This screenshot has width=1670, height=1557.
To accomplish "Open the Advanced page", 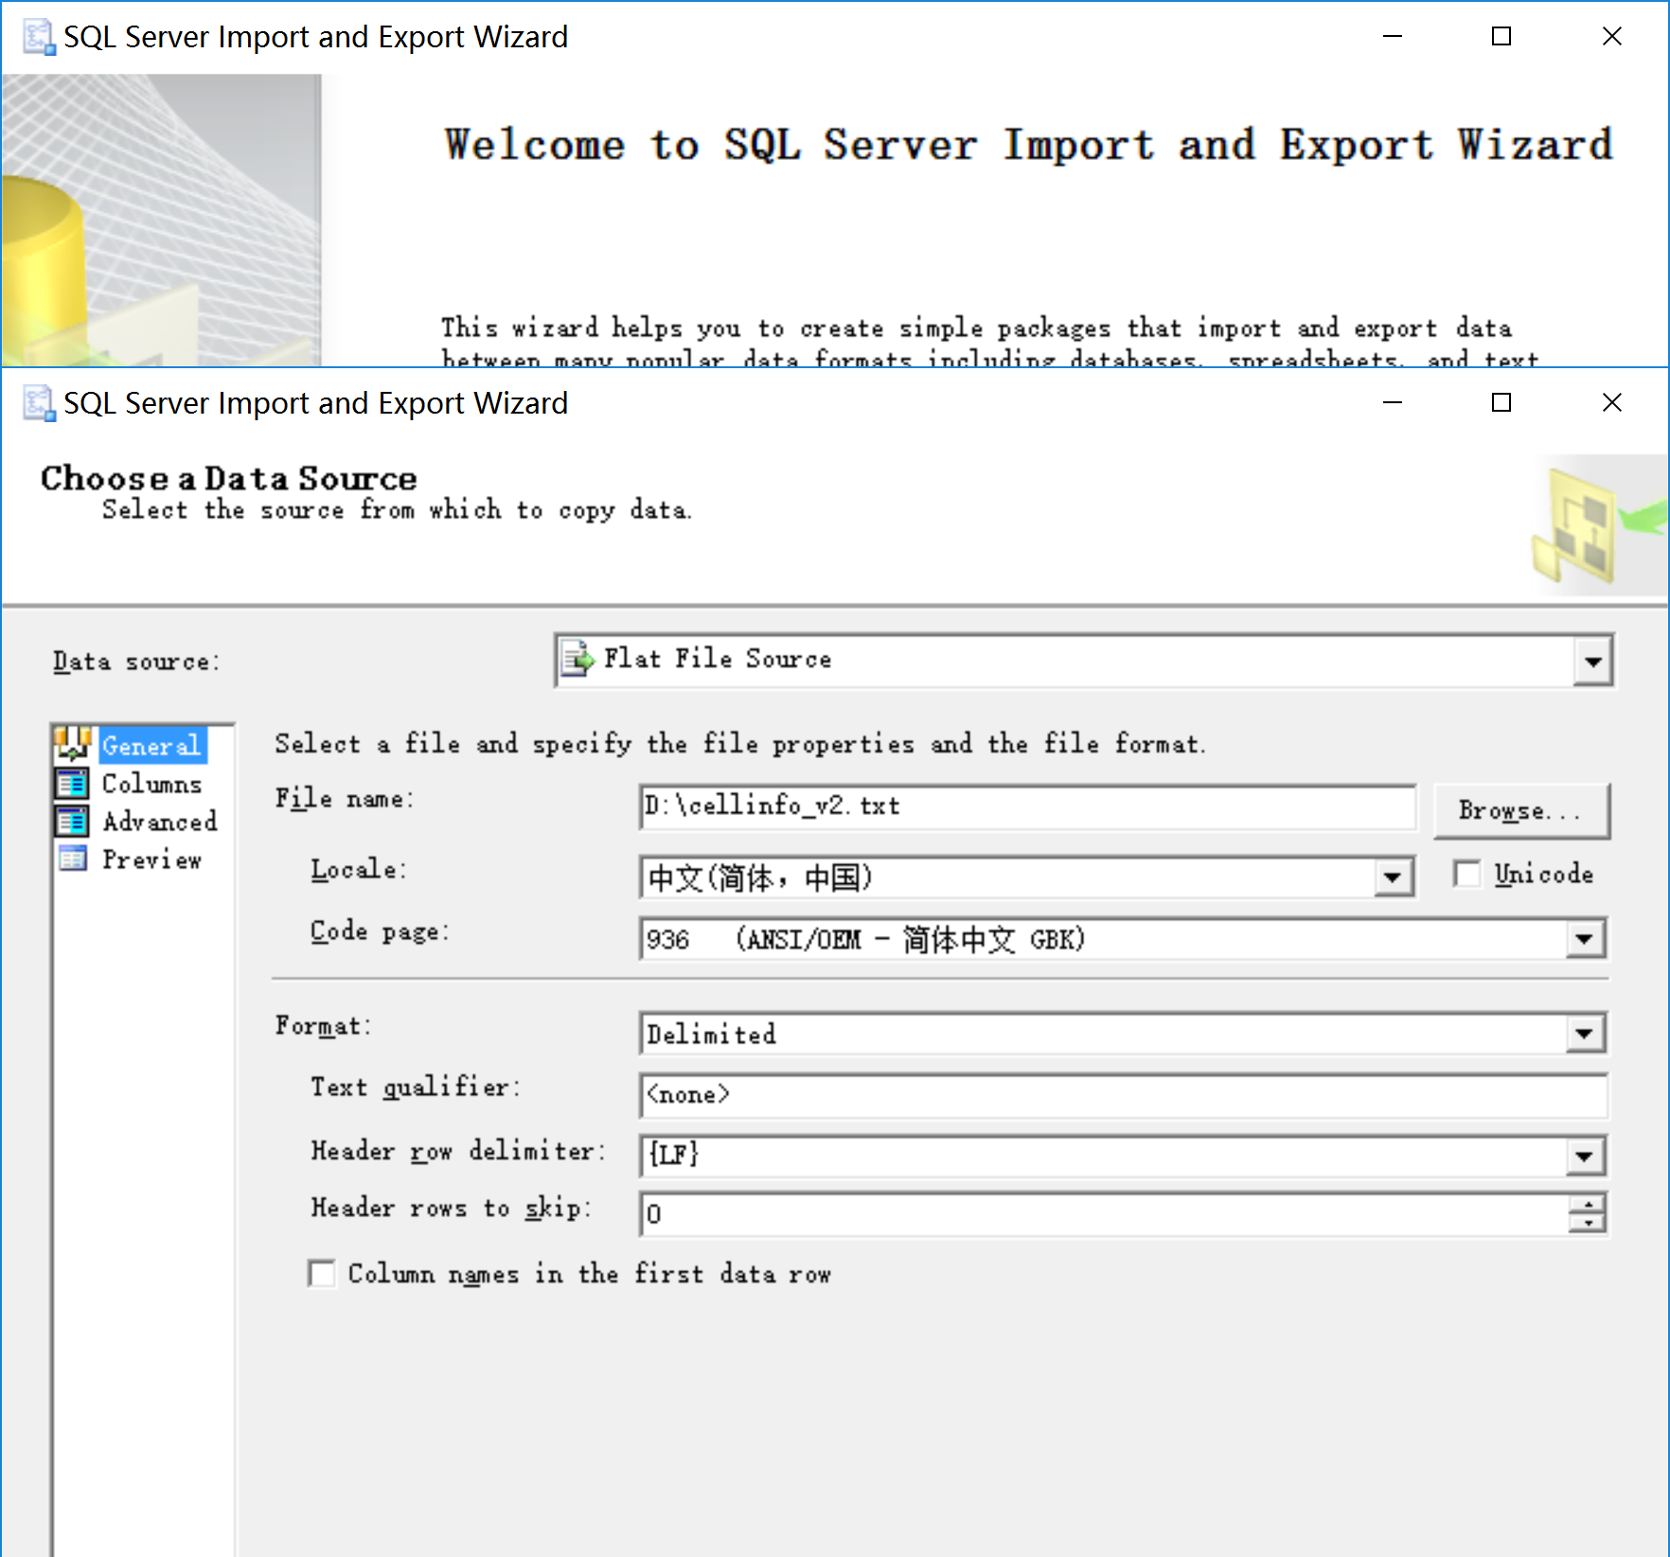I will pos(159,821).
